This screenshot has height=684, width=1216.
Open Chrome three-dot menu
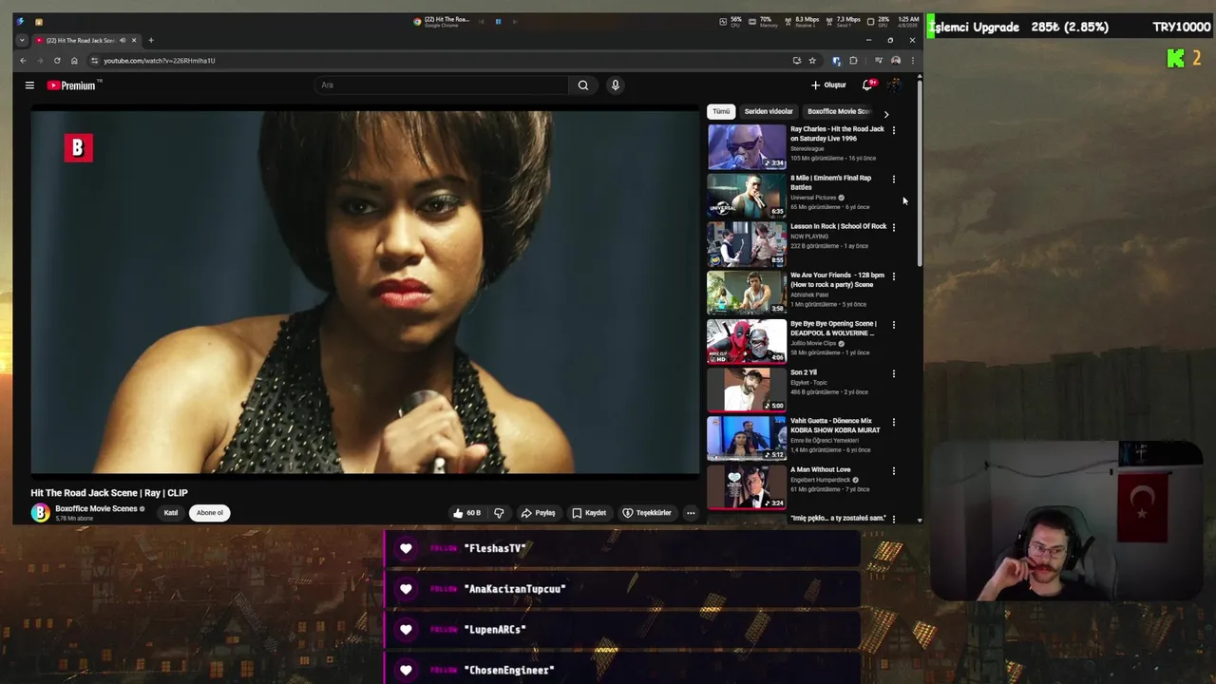(x=912, y=61)
